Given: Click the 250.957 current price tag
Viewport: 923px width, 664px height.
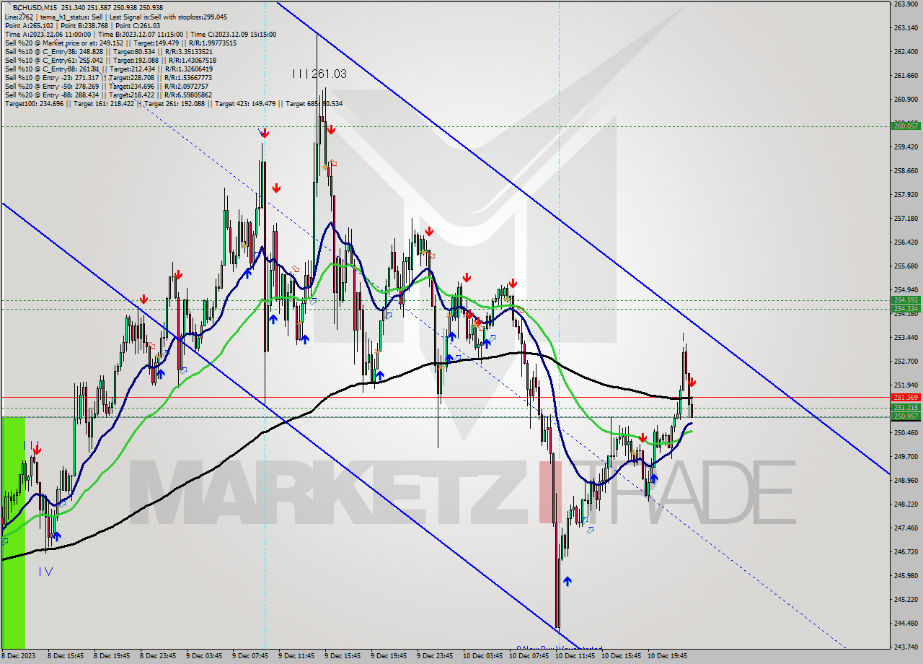Looking at the screenshot, I should pyautogui.click(x=906, y=416).
